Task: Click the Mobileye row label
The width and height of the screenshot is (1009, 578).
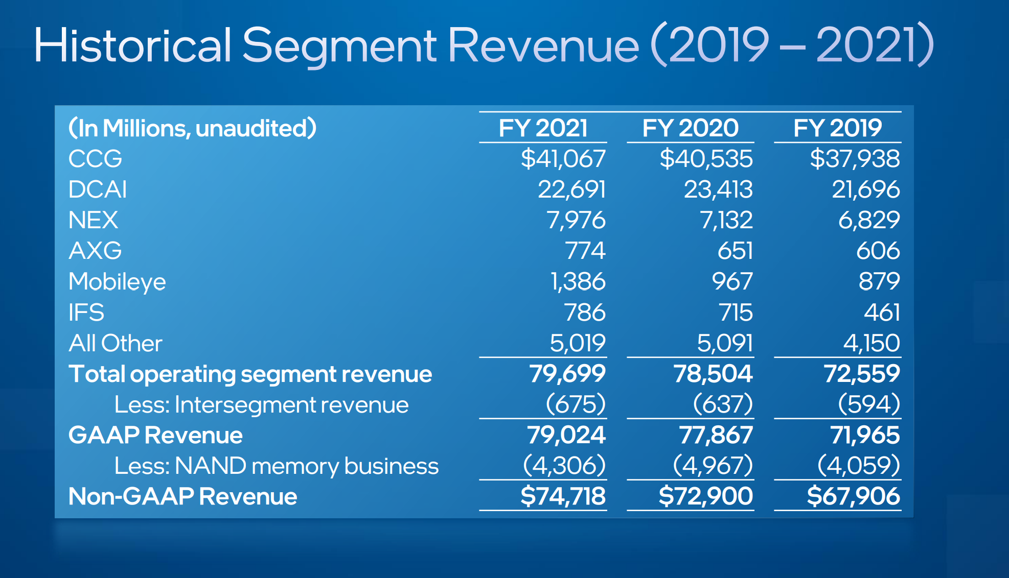Action: click(117, 282)
